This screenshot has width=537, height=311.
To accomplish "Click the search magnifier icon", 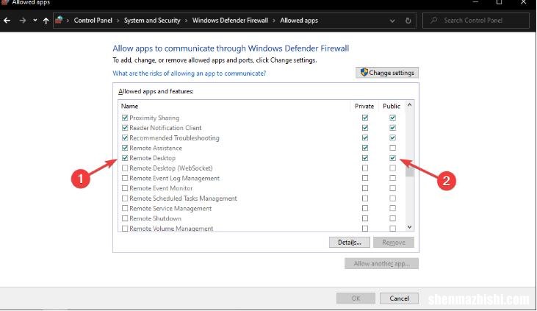I will [x=434, y=21].
